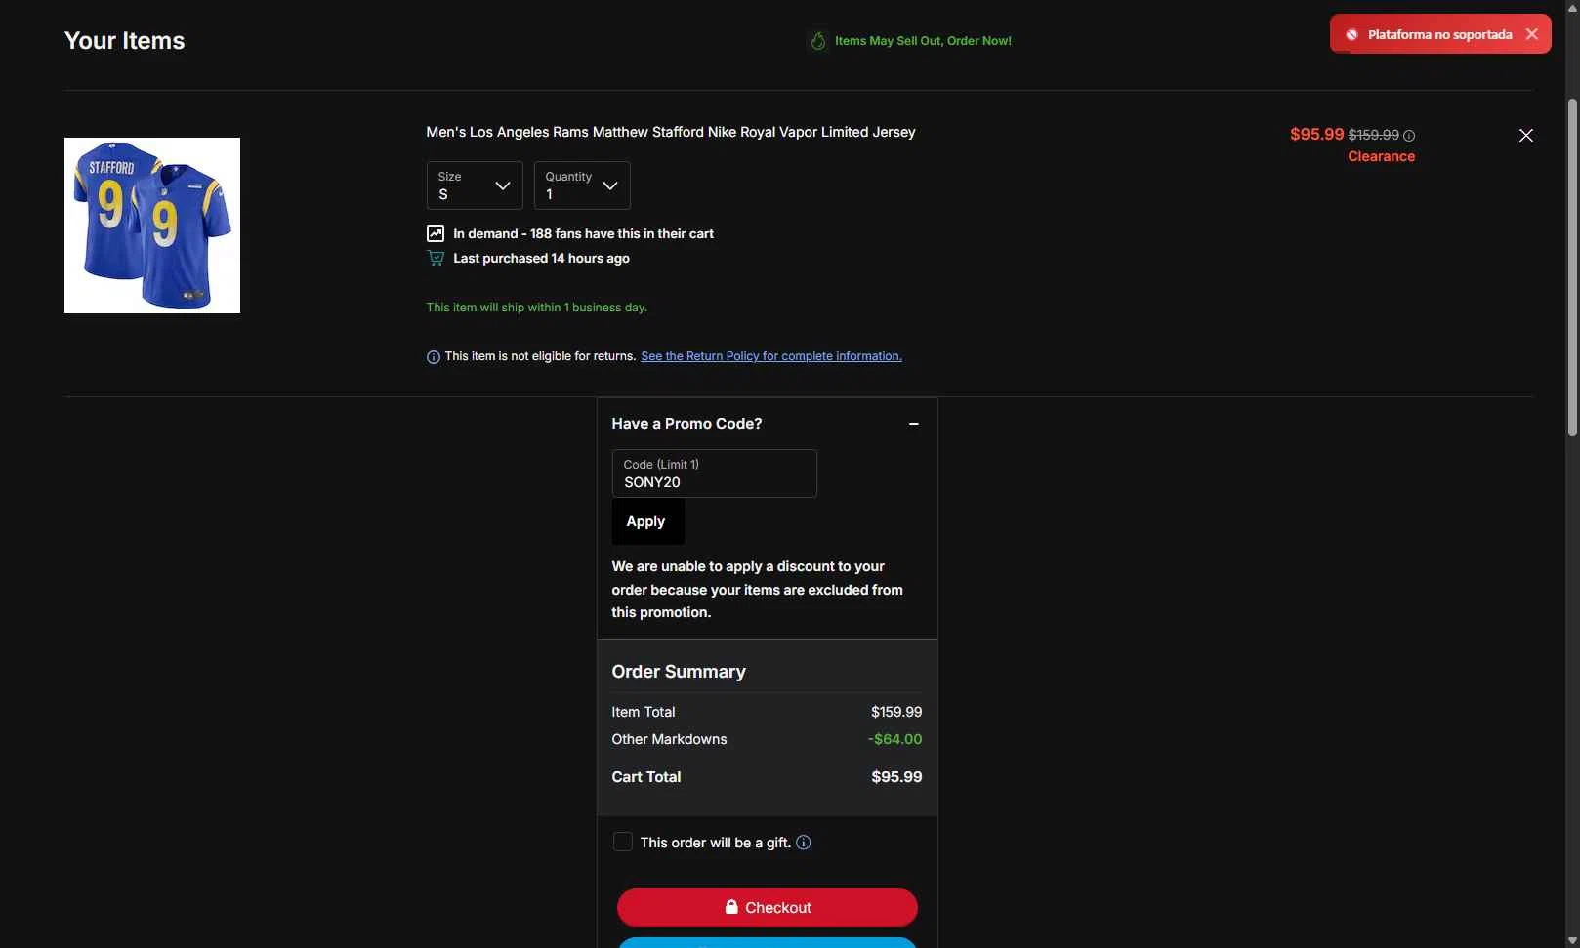This screenshot has height=948, width=1580.
Task: Click the scroll down arrow of the scrollbar
Action: click(x=1572, y=940)
